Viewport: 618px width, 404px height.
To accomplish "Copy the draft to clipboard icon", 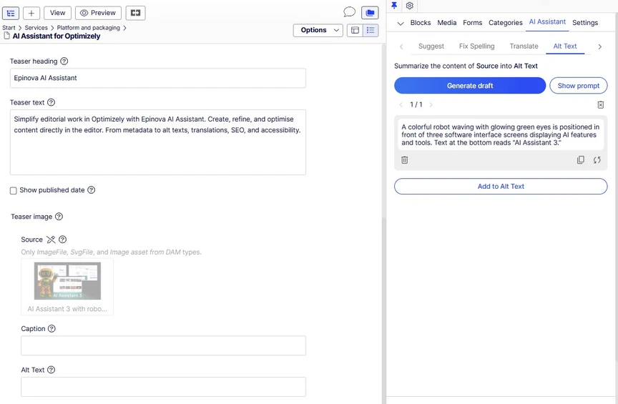I will pos(581,160).
